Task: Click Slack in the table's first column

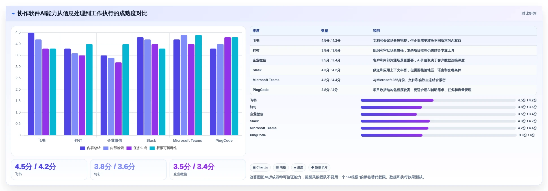Action: (257, 70)
